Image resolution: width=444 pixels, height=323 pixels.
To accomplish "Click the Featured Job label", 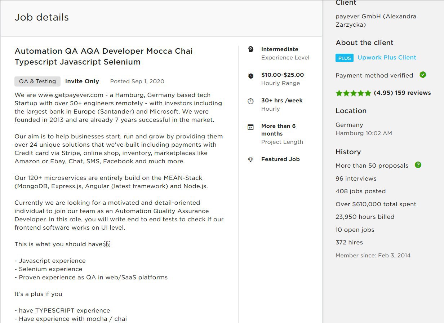I will 280,159.
